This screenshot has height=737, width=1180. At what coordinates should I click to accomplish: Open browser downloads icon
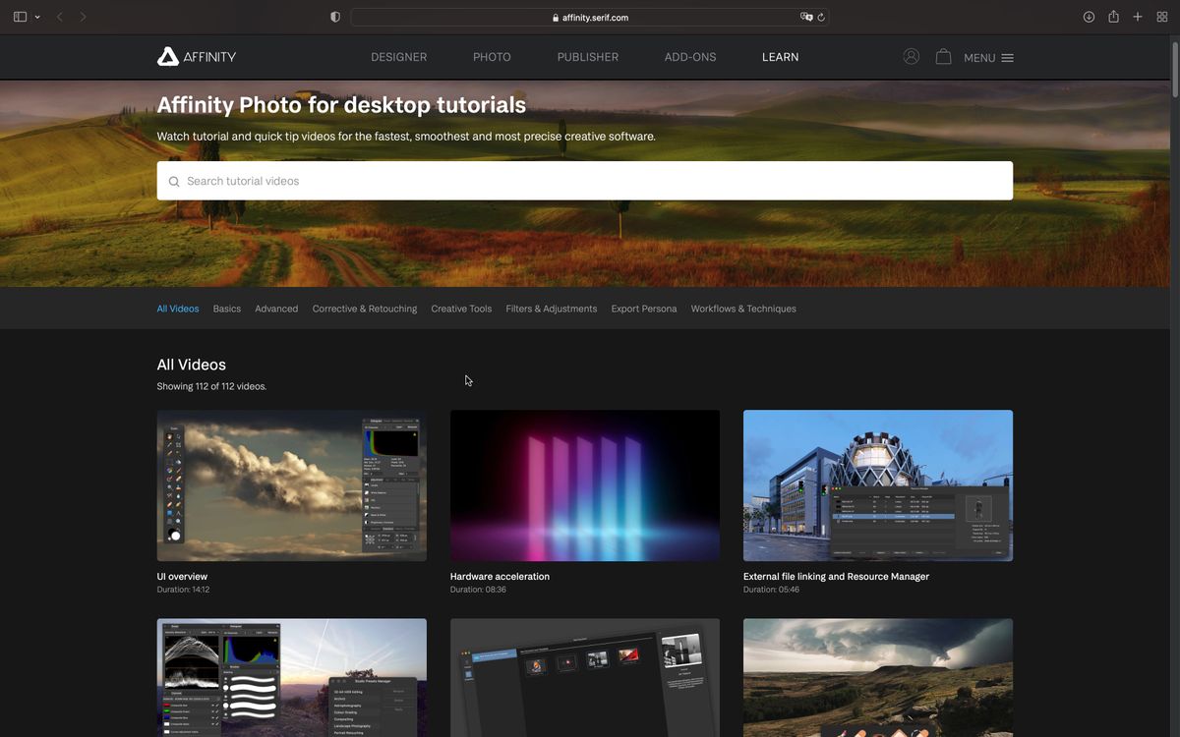(1089, 16)
